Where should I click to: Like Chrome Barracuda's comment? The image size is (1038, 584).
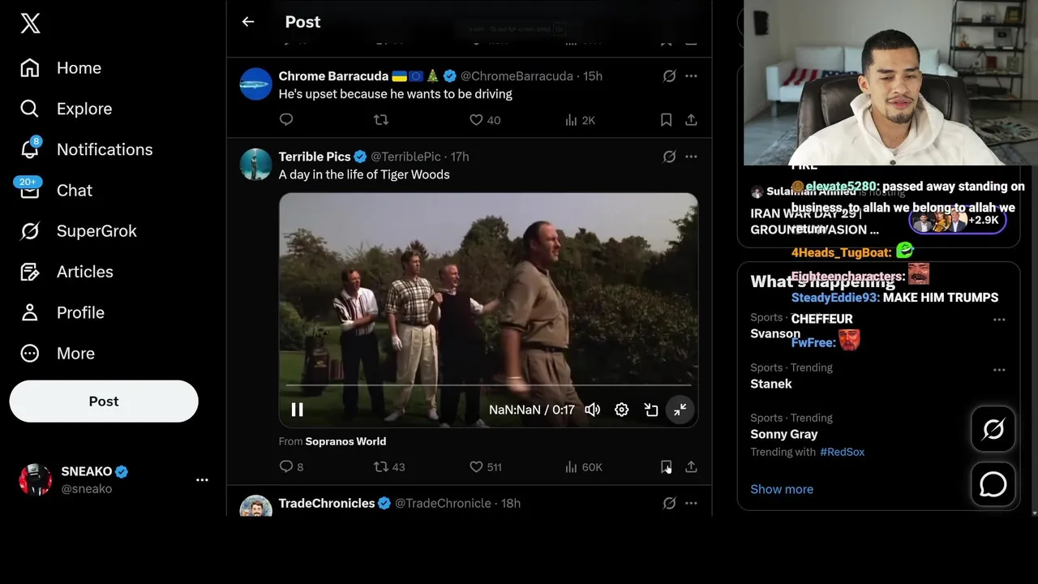pos(485,120)
